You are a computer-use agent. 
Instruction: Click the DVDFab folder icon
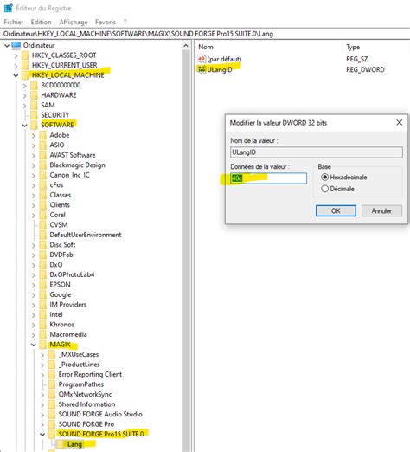pos(43,255)
